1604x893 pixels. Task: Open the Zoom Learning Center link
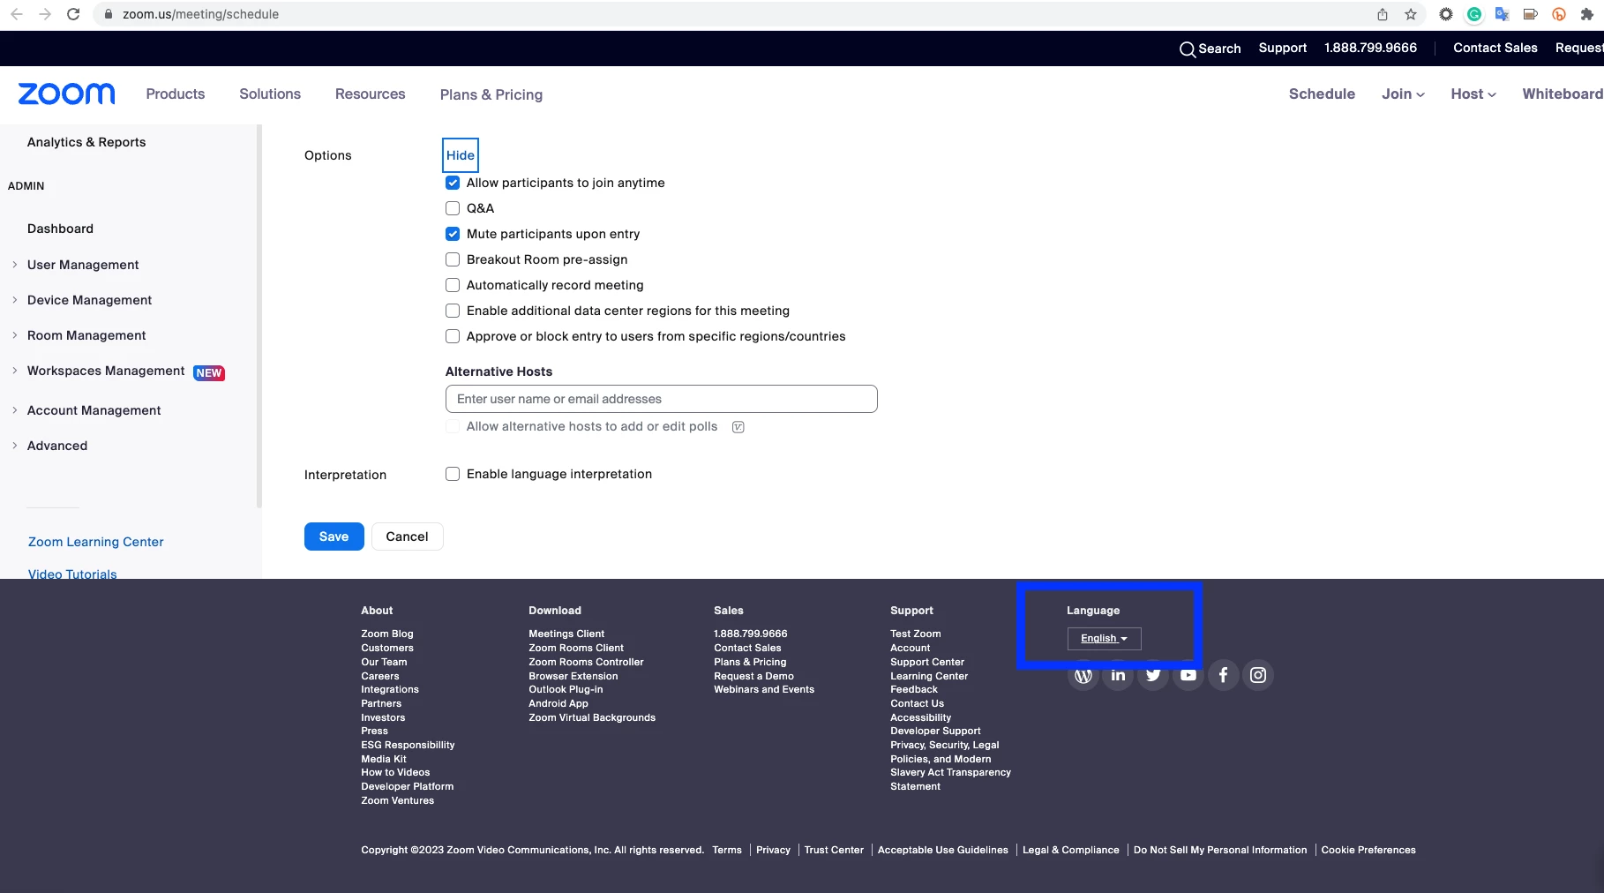(95, 542)
